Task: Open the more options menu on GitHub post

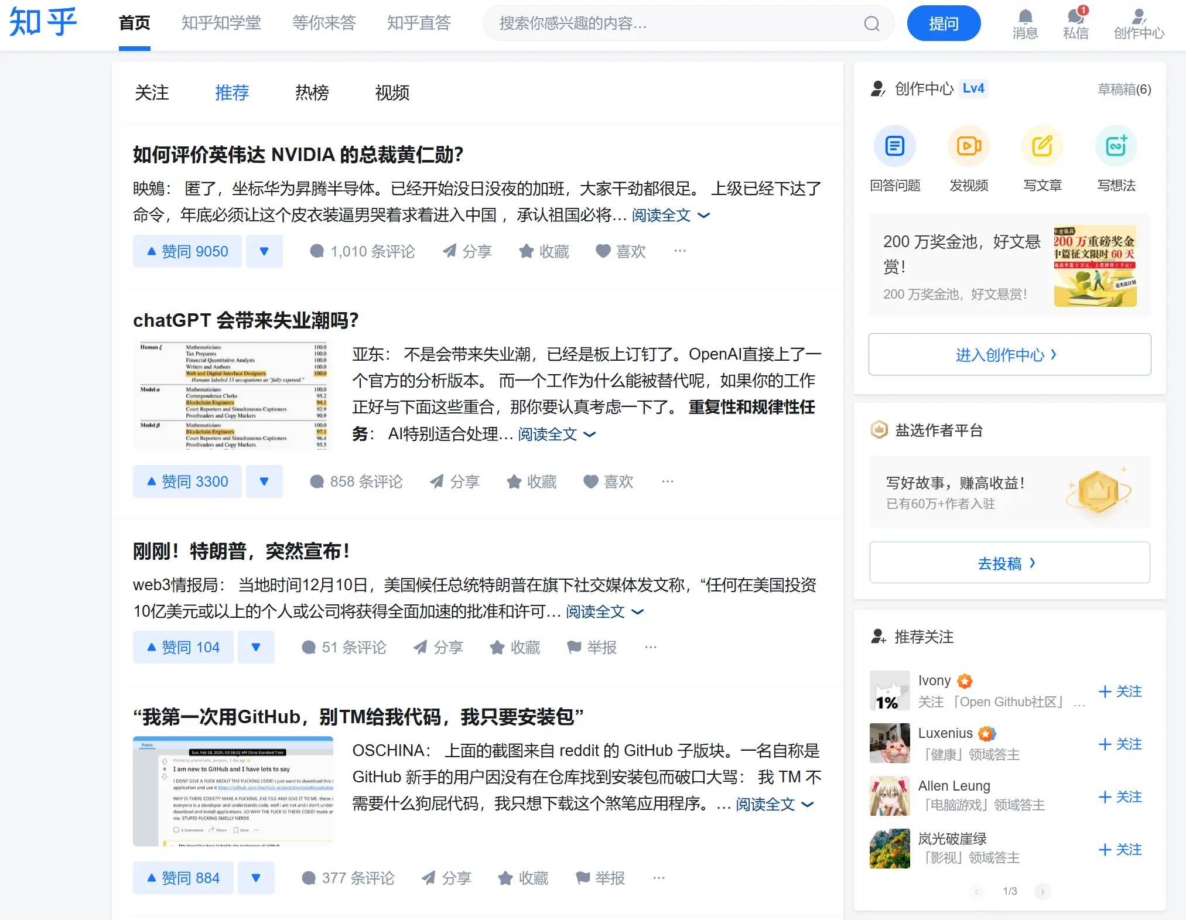Action: click(x=658, y=878)
